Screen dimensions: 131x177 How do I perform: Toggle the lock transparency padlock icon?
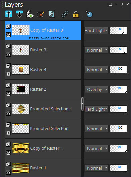76,14
